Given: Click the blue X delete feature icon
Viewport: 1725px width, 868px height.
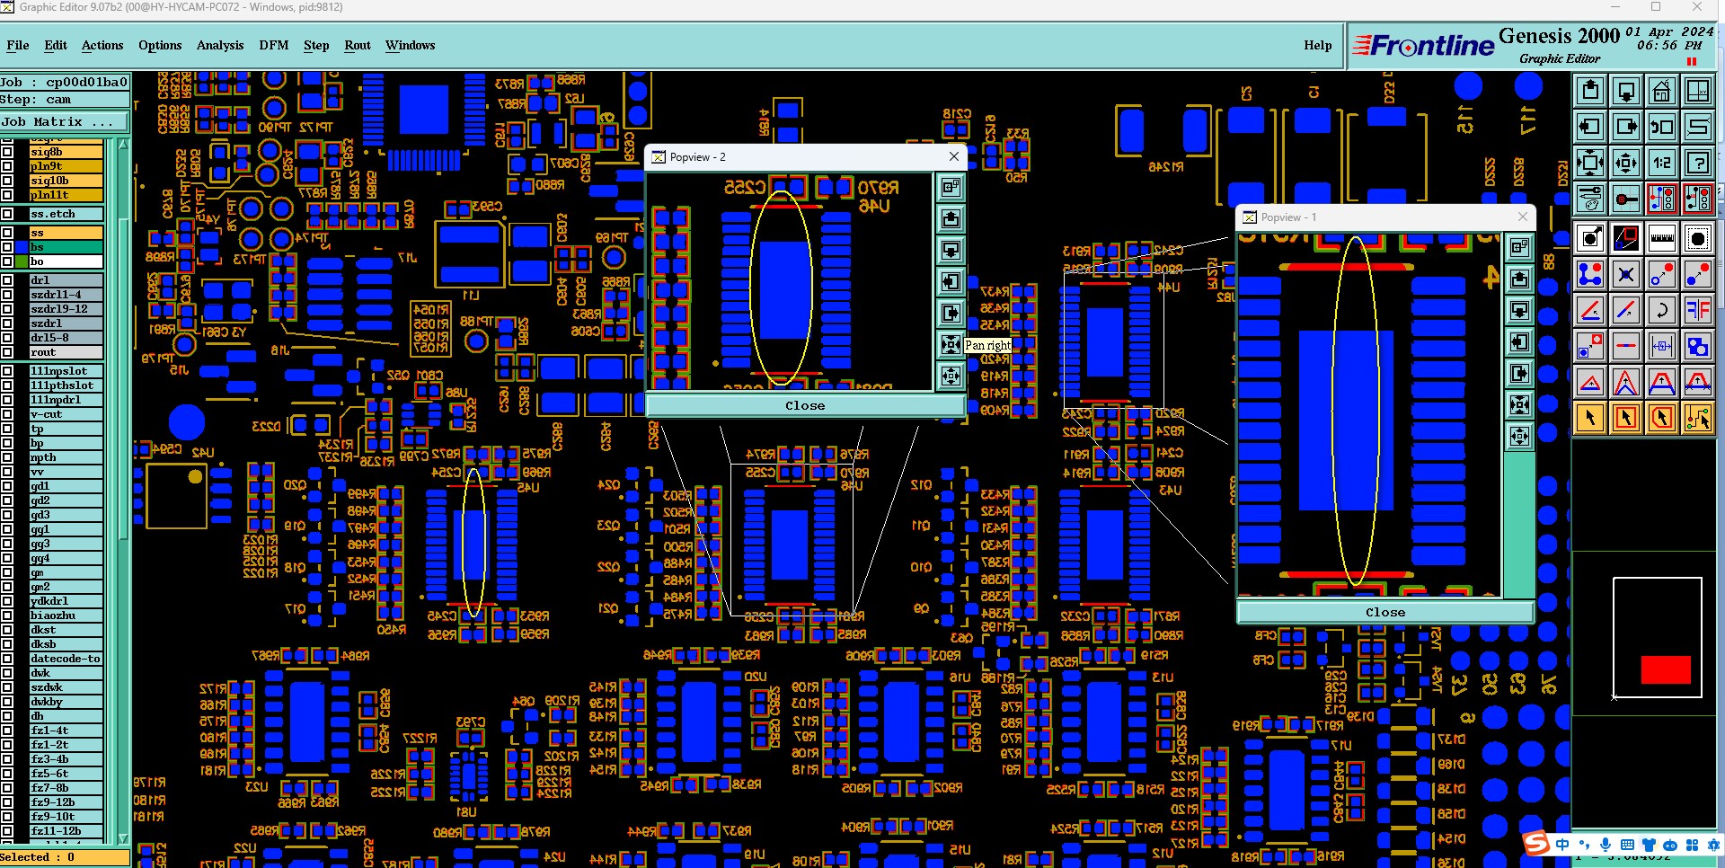Looking at the screenshot, I should (x=1626, y=274).
